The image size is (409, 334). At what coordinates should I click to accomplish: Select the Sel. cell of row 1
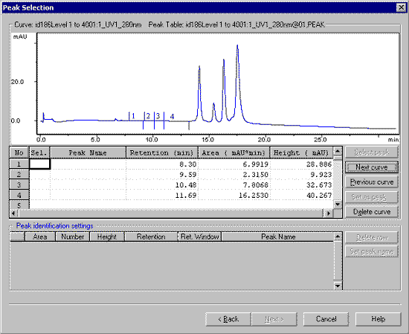point(39,164)
